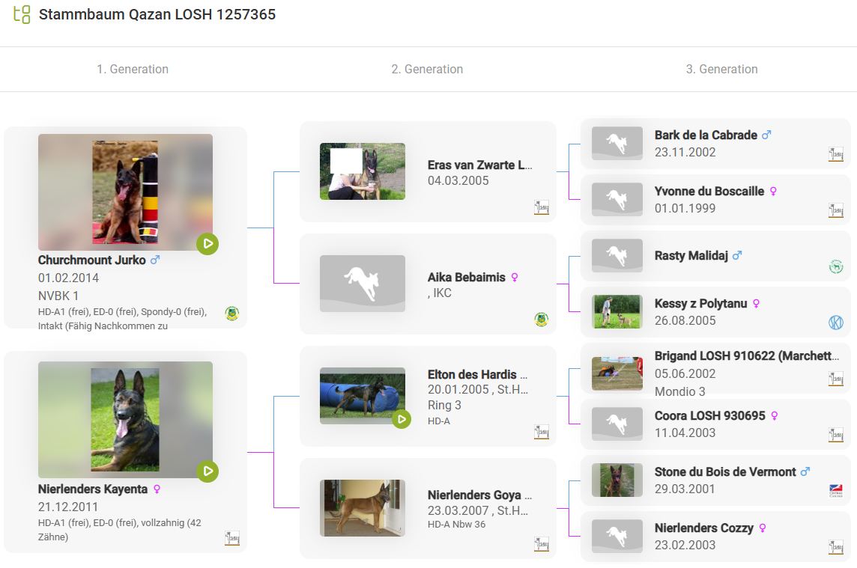Click club badge icon on Aika Bebaimis card

(541, 320)
